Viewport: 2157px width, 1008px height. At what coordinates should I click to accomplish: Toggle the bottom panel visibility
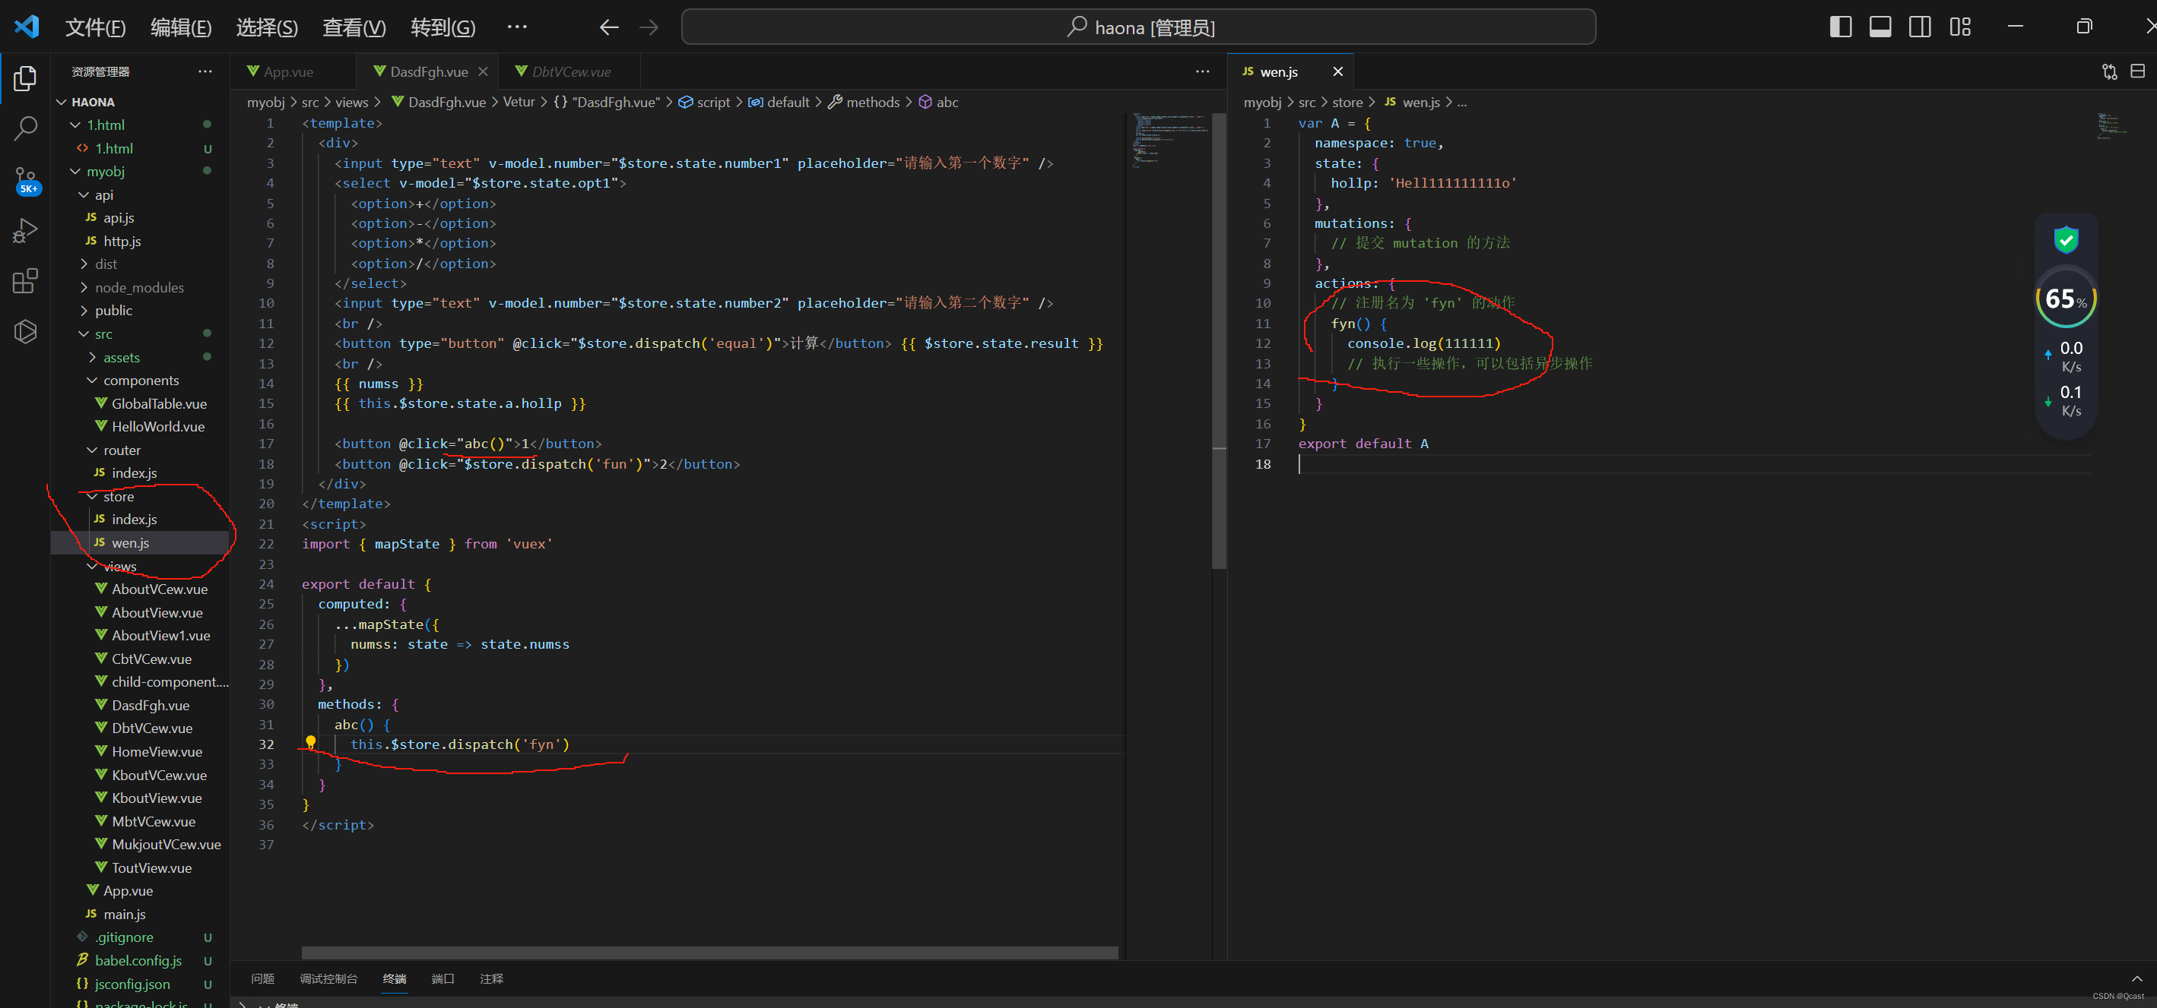tap(1879, 27)
